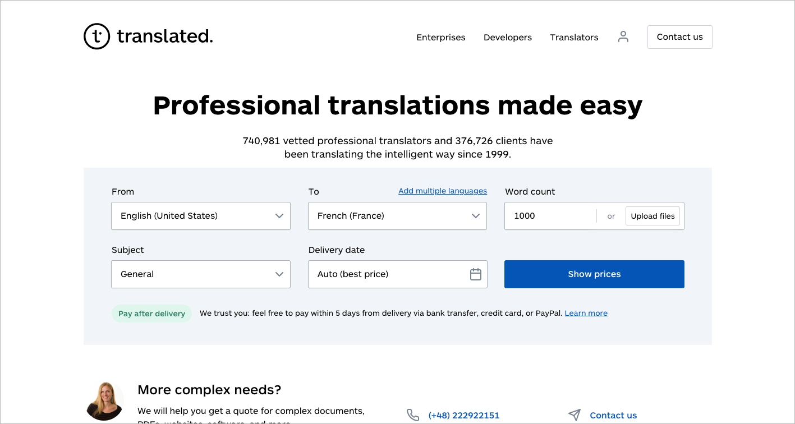Click the chevron on the To language field
The image size is (795, 424).
click(475, 216)
